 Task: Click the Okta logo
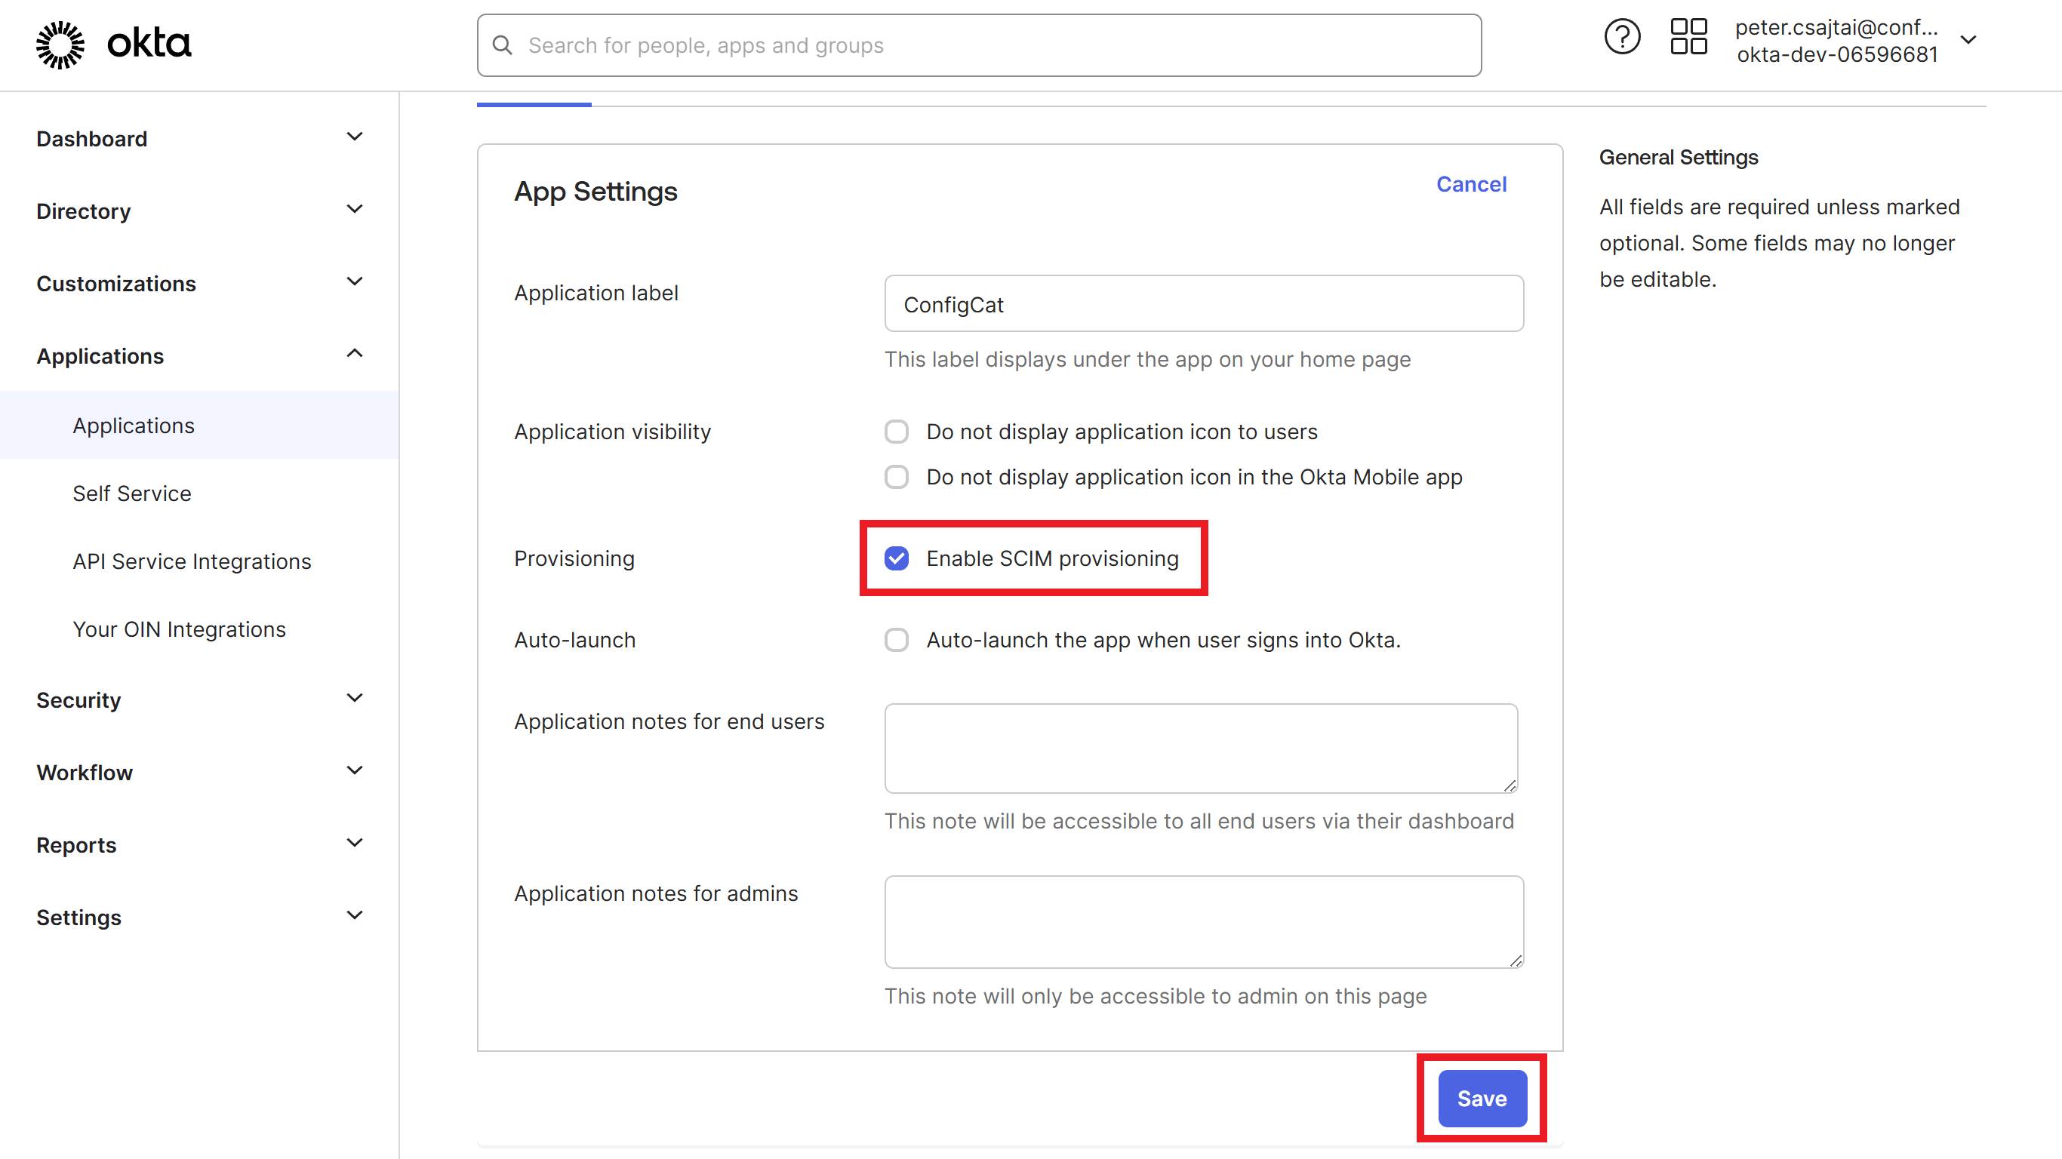[x=112, y=45]
